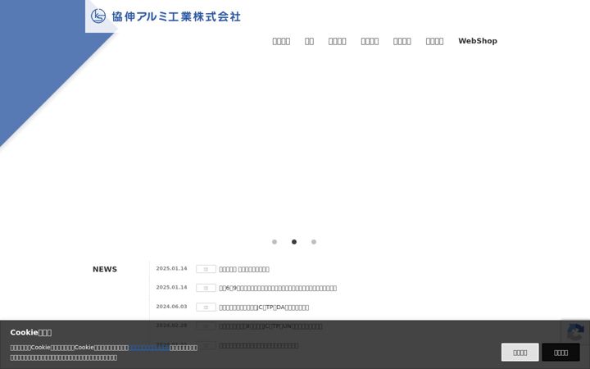The height and width of the screenshot is (369, 590).
Task: Select the third carousel slide dot
Action: (313, 242)
